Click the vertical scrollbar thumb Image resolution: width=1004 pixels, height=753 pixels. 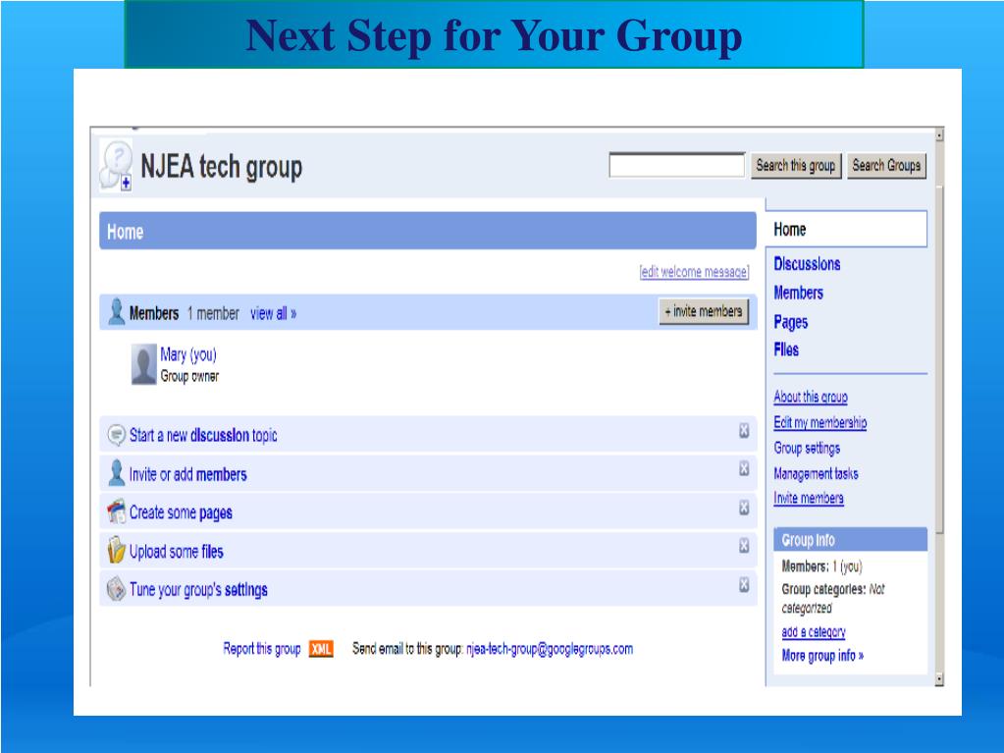pos(939,358)
